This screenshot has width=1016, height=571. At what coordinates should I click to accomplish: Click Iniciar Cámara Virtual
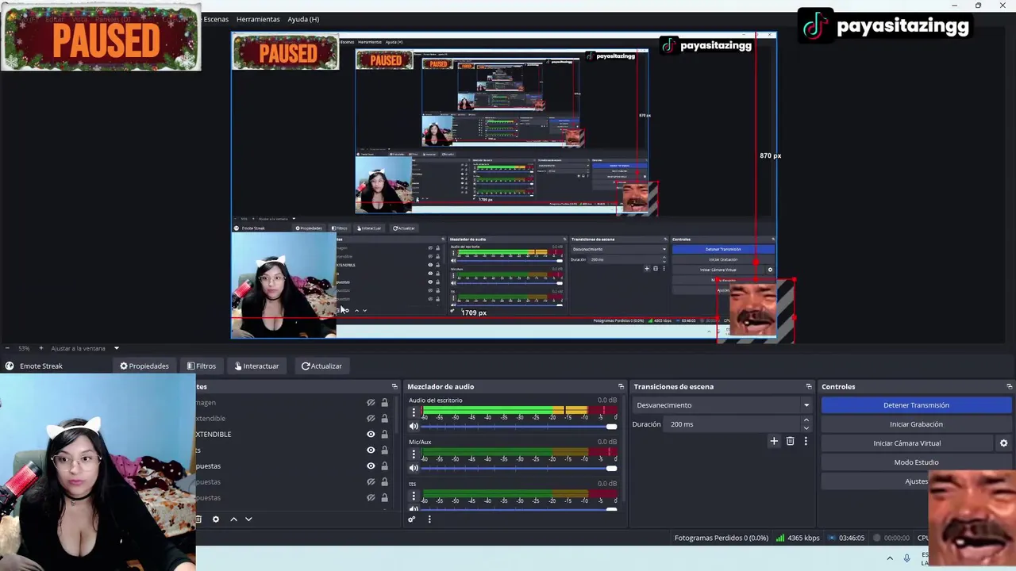(x=906, y=443)
